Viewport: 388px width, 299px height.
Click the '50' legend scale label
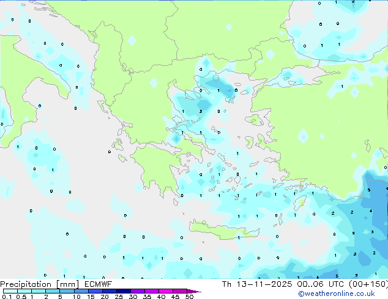click(190, 297)
